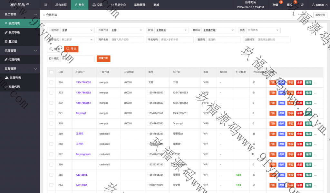Open 客服列表 in the sidebar
Screen dimensions: 330x193
[x=15, y=78]
